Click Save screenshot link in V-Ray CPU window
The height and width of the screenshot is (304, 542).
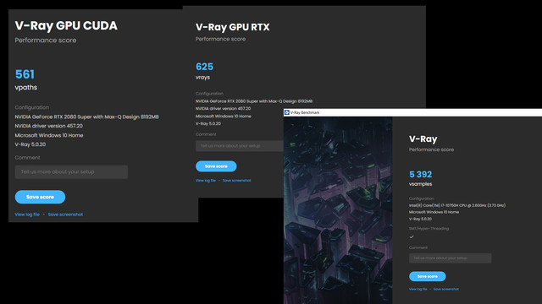click(446, 289)
